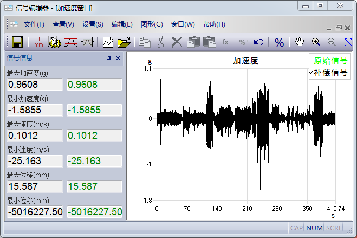Toggle the 原始信号 legend entry
The height and width of the screenshot is (238, 357).
pyautogui.click(x=330, y=61)
